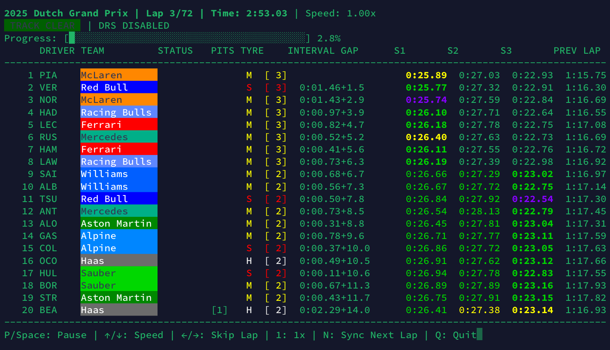Click LEC's red Ferrari team swatch

pos(119,124)
